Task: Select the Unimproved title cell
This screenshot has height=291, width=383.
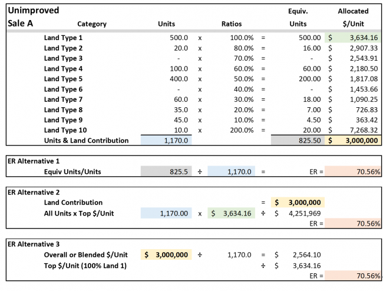Action: coord(34,11)
